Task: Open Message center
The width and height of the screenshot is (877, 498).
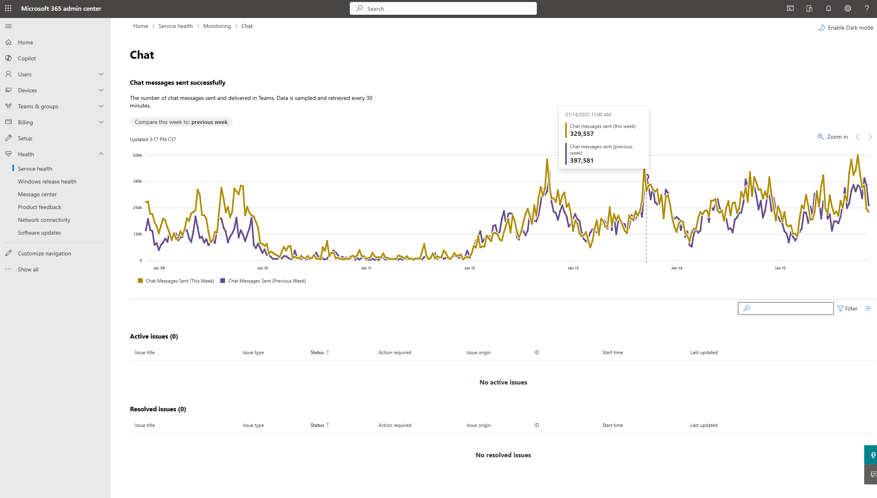Action: 37,194
